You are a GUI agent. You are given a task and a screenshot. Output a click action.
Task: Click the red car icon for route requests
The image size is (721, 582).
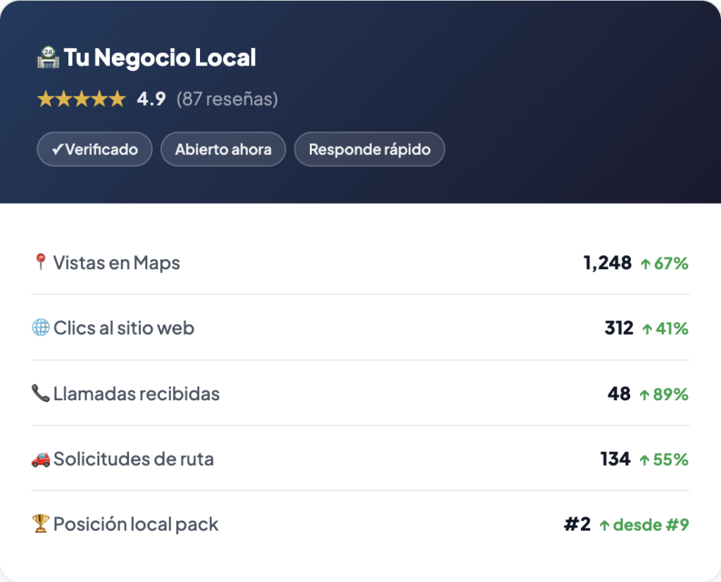click(41, 459)
